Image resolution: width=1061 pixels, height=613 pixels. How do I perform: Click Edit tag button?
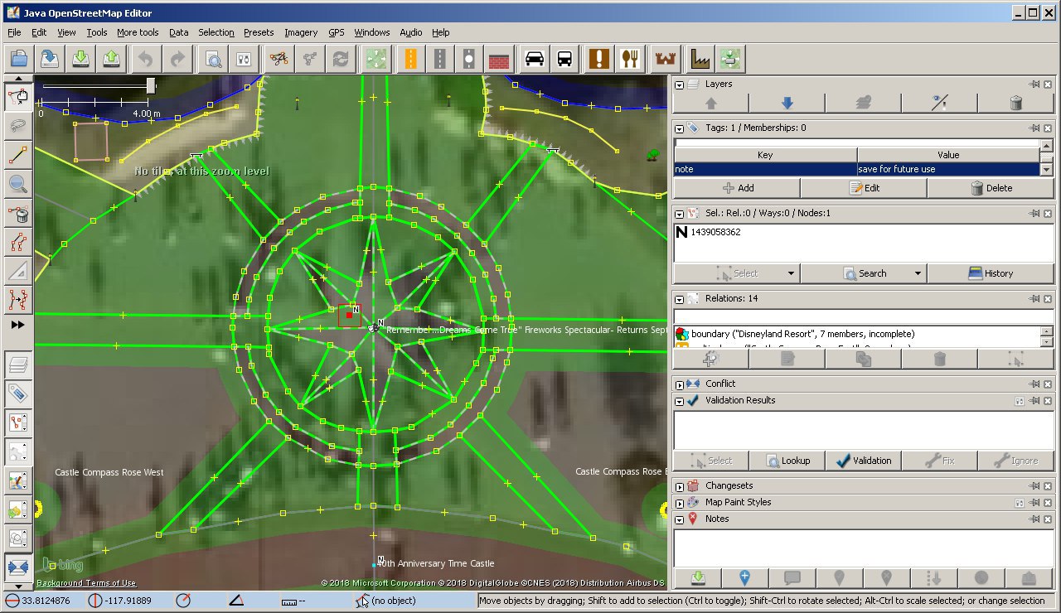864,188
